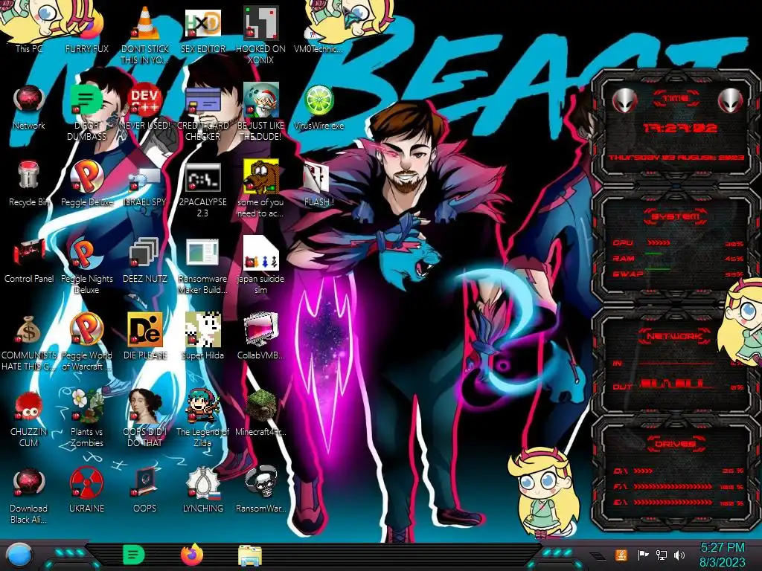Launch Peggle Nights Deluxe
The width and height of the screenshot is (762, 571).
pyautogui.click(x=86, y=266)
